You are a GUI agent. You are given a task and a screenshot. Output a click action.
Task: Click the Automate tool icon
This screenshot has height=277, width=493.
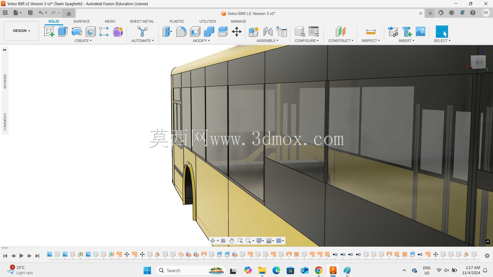pyautogui.click(x=142, y=32)
